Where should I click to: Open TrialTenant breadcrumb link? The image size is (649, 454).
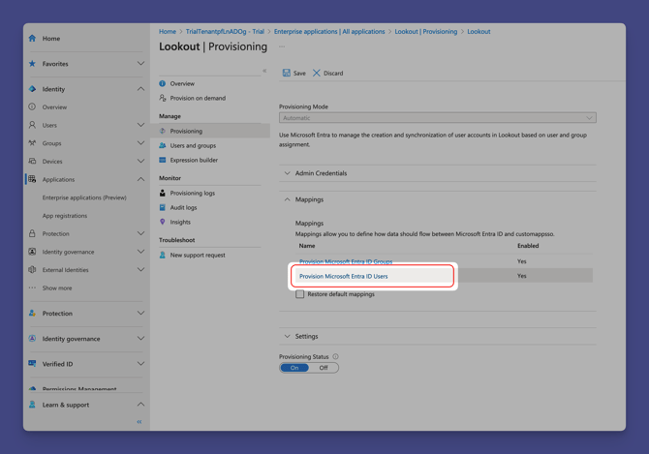[225, 31]
